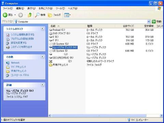Open the Views dropdown button

tap(67, 15)
